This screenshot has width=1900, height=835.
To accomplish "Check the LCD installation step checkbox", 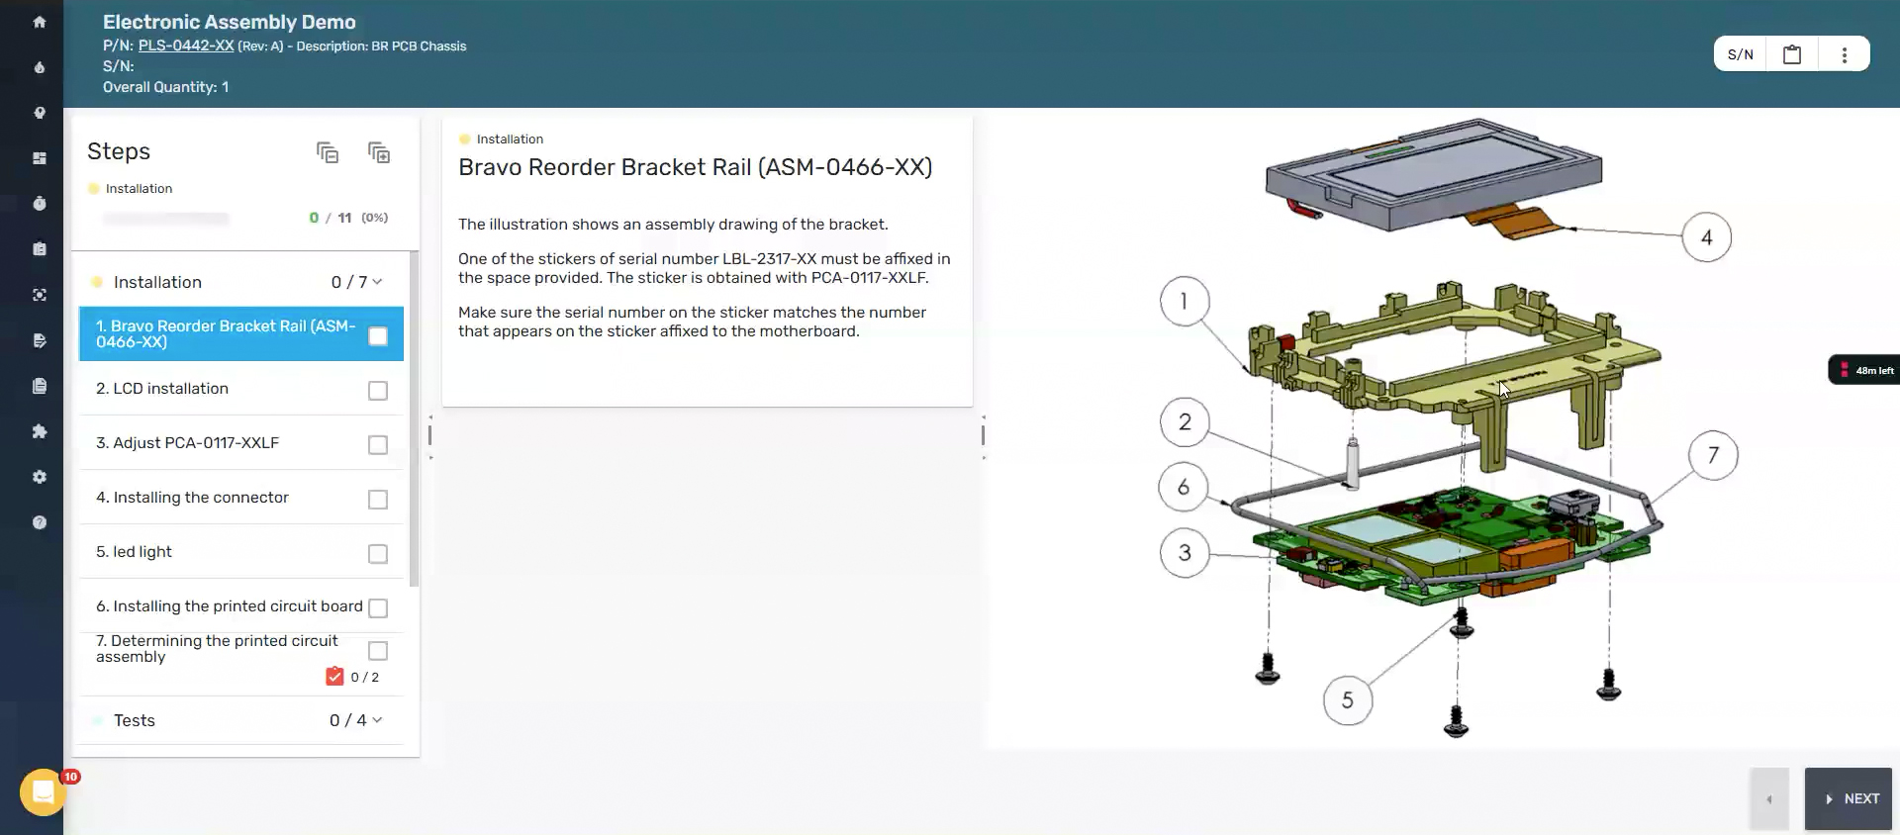I will point(378,391).
